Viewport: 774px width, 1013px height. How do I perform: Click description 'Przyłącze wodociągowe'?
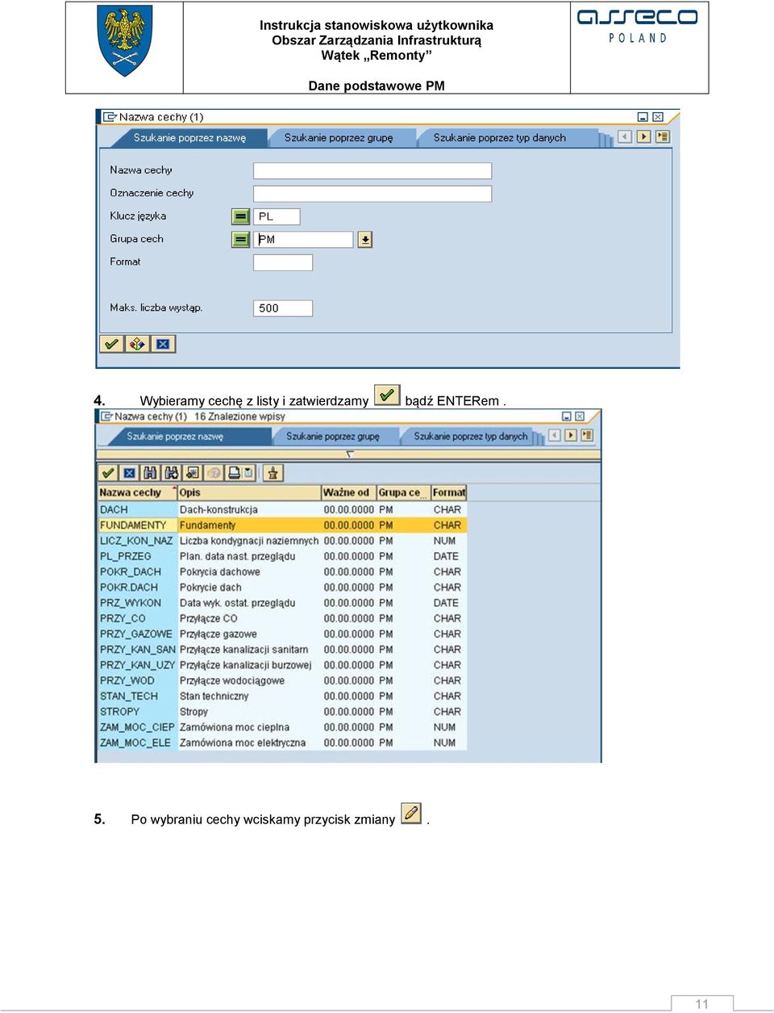point(232,680)
